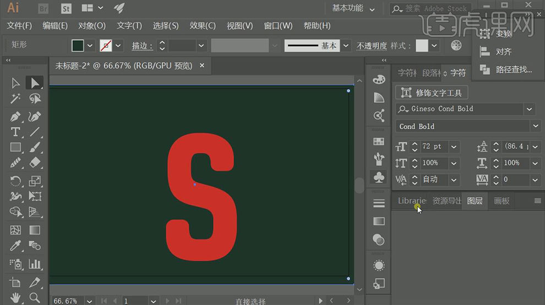Open the Cond Bold font style dropdown
545x305 pixels.
(x=536, y=126)
